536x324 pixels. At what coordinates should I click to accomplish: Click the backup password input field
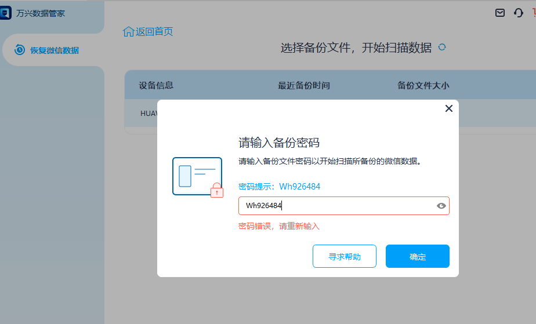point(343,206)
